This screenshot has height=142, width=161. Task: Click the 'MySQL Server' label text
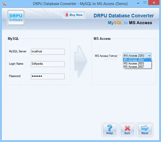tap(18, 51)
